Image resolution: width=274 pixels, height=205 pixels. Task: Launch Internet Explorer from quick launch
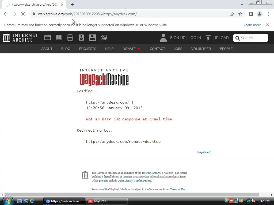coord(32,201)
